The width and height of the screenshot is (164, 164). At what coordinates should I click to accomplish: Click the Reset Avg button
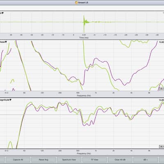(x=43, y=159)
